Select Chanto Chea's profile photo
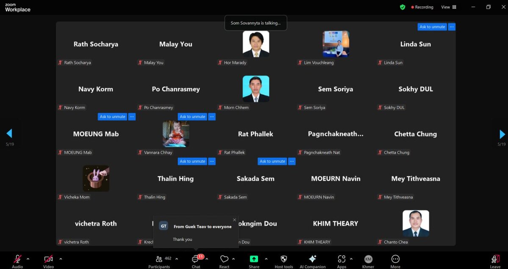 (416, 223)
